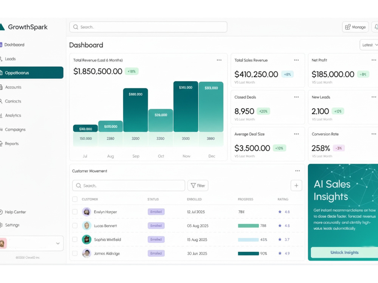Click magnifier icon in Customer Movement search
The image size is (378, 283).
point(78,186)
